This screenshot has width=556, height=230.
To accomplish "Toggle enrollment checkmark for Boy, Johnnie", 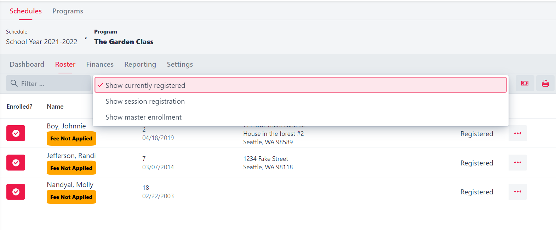I will tap(16, 133).
